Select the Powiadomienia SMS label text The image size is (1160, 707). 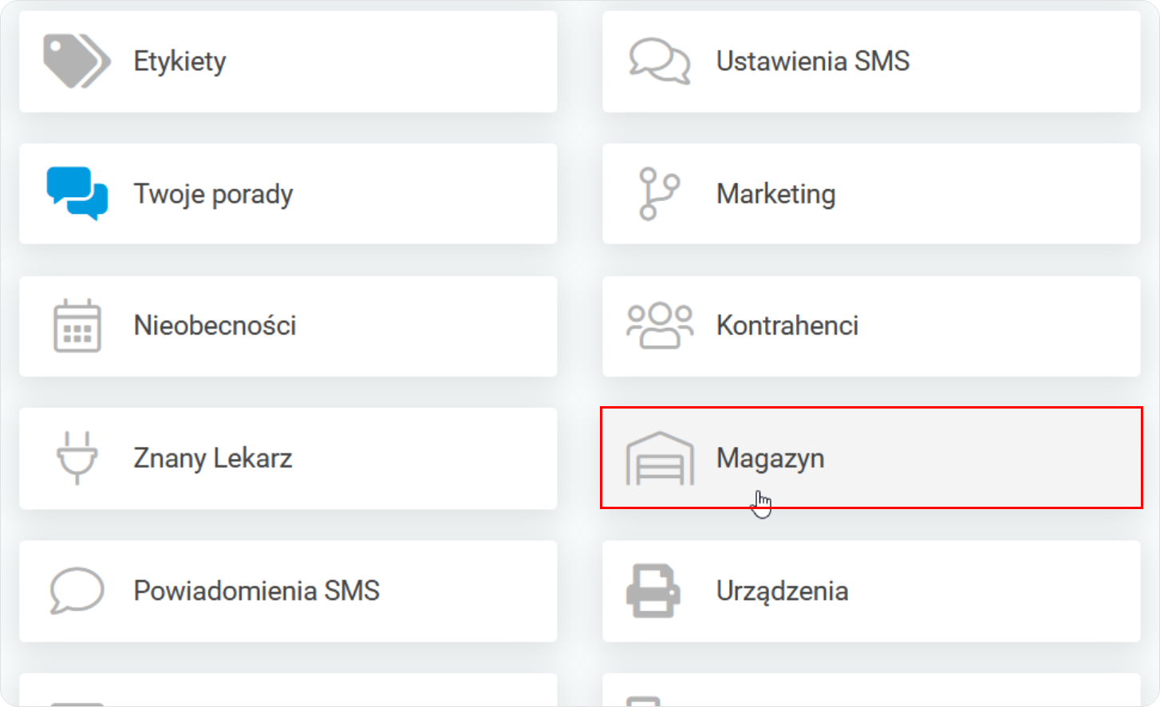[x=256, y=590]
